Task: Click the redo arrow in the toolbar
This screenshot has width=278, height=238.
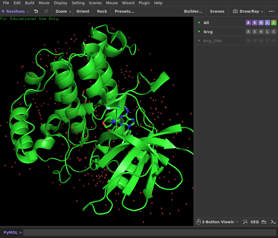Action: [x=46, y=11]
